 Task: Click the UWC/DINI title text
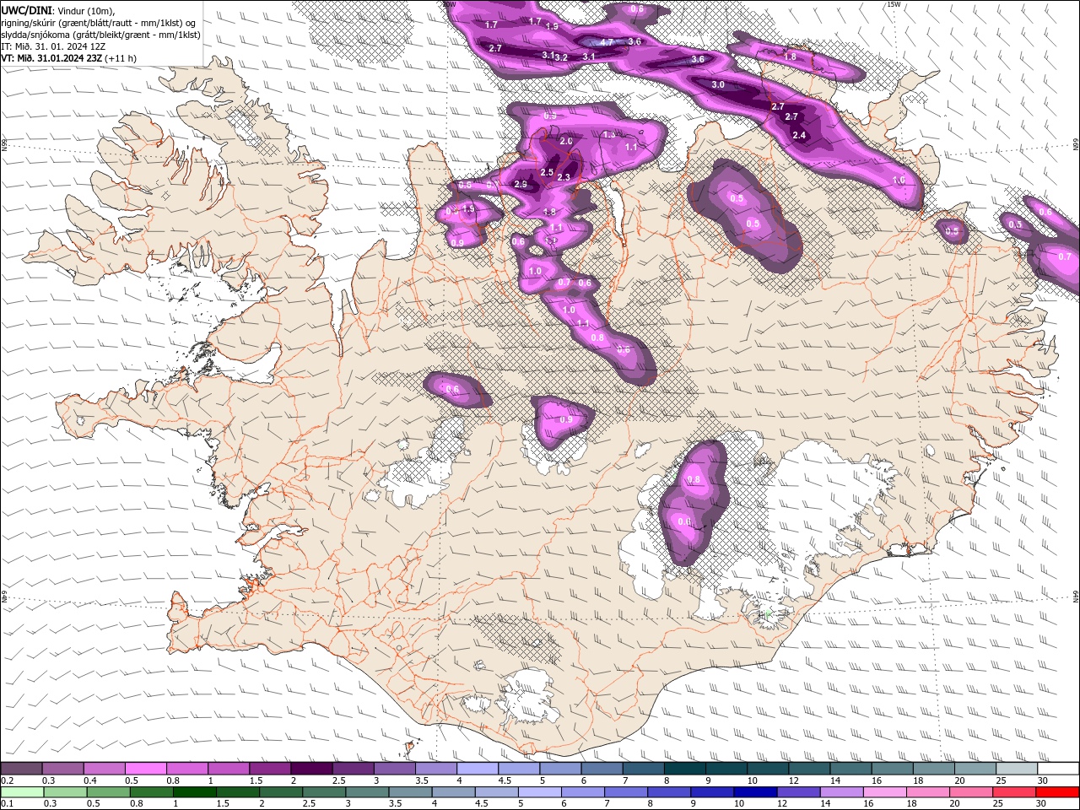[25, 10]
